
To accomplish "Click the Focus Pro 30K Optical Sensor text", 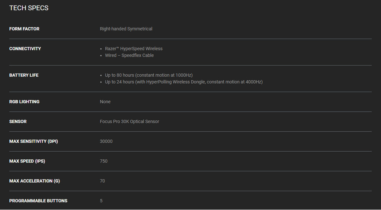I will [129, 122].
